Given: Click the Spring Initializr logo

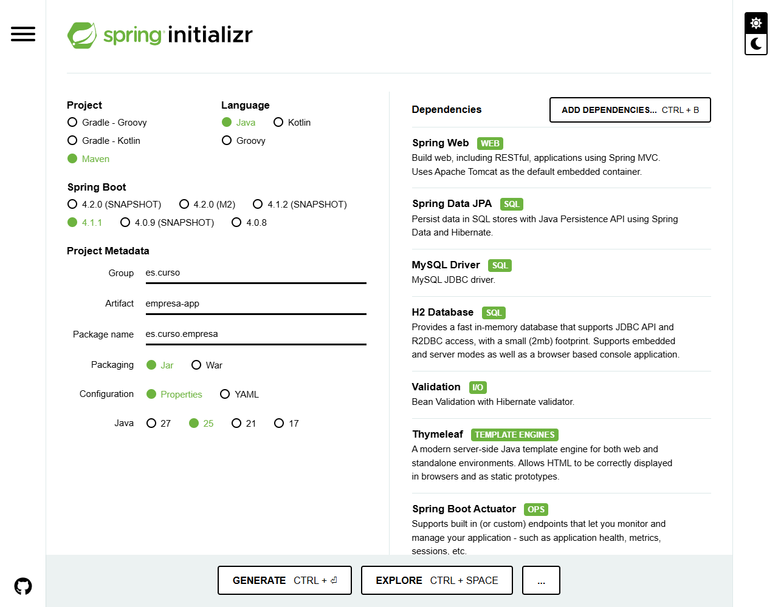Looking at the screenshot, I should point(160,35).
